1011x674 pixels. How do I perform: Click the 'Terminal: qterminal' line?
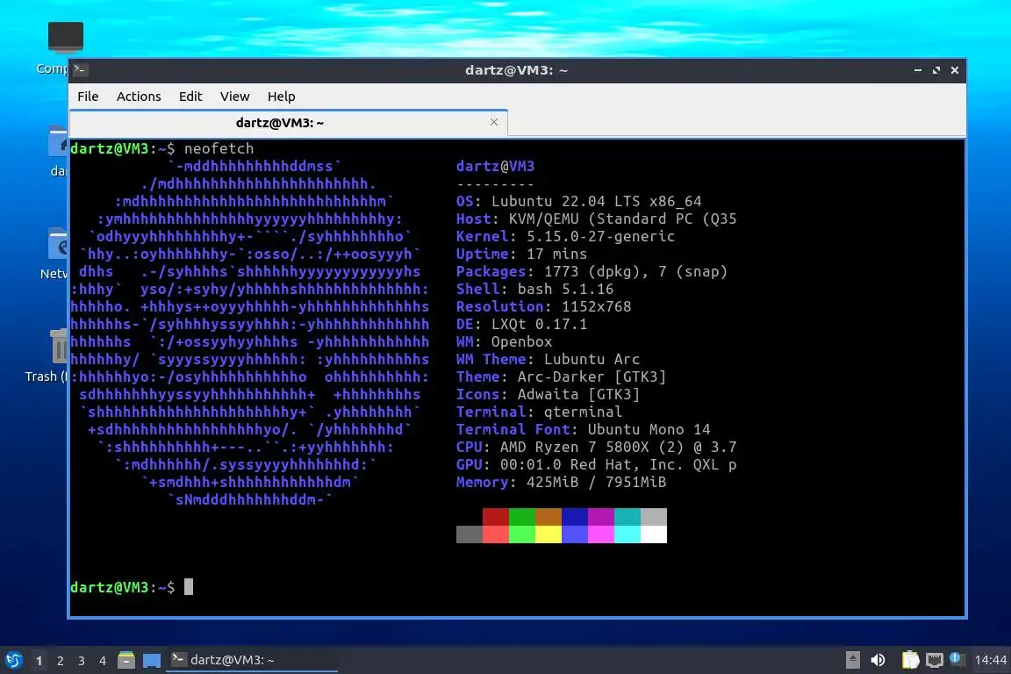539,412
